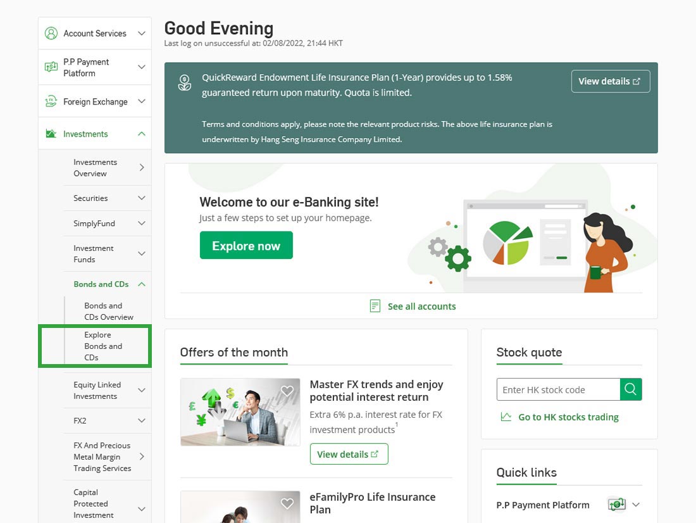The height and width of the screenshot is (523, 696).
Task: Click eFamilyPro Life Insurance offer thumbnail
Action: click(x=240, y=507)
